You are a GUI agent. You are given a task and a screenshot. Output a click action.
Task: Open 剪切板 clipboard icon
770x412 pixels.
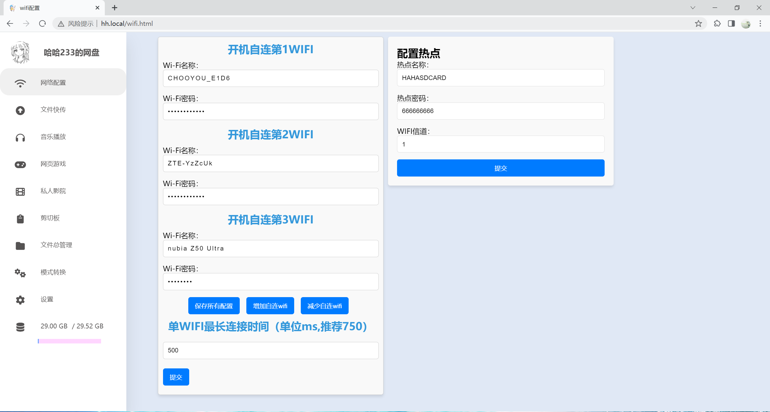[20, 219]
